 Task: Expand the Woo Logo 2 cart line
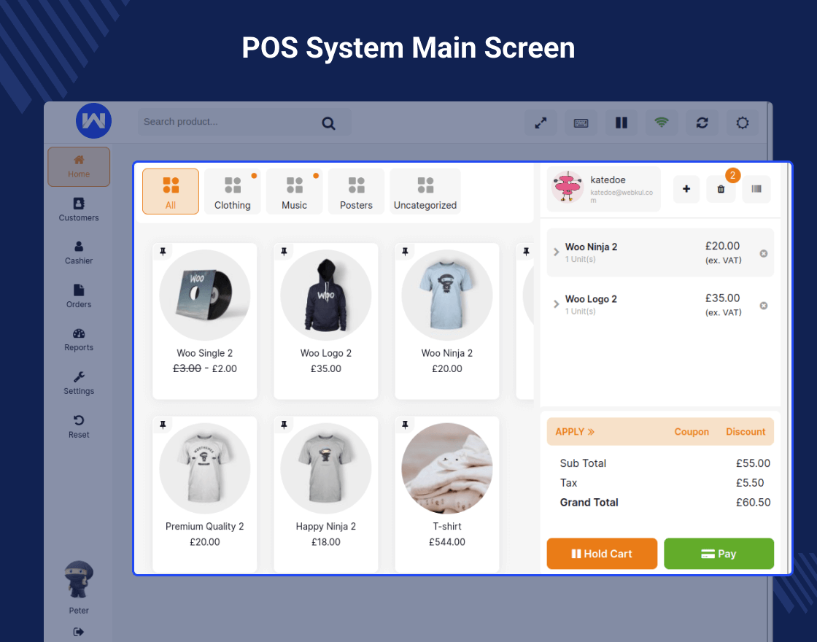[x=556, y=305]
